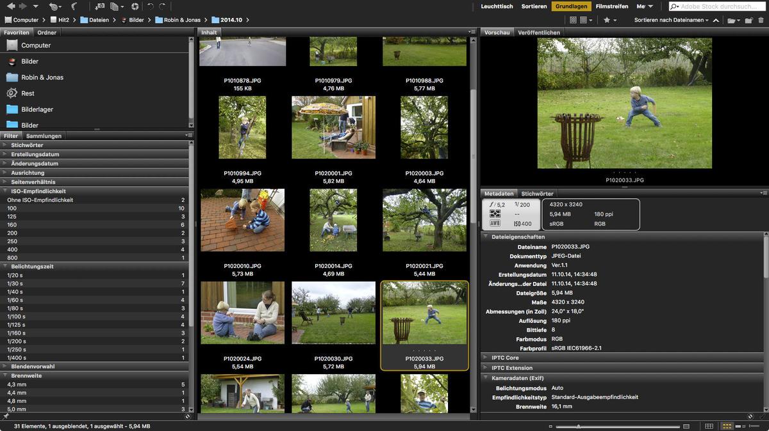Click the 2014.10 breadcrumb folder

click(226, 20)
